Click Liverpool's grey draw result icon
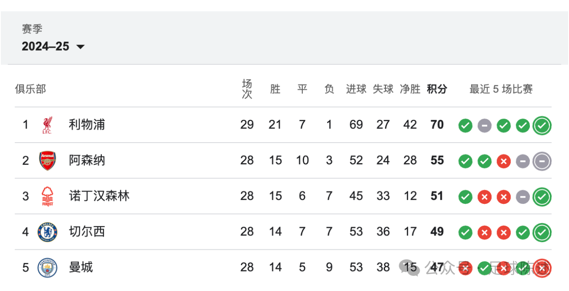 pyautogui.click(x=485, y=126)
